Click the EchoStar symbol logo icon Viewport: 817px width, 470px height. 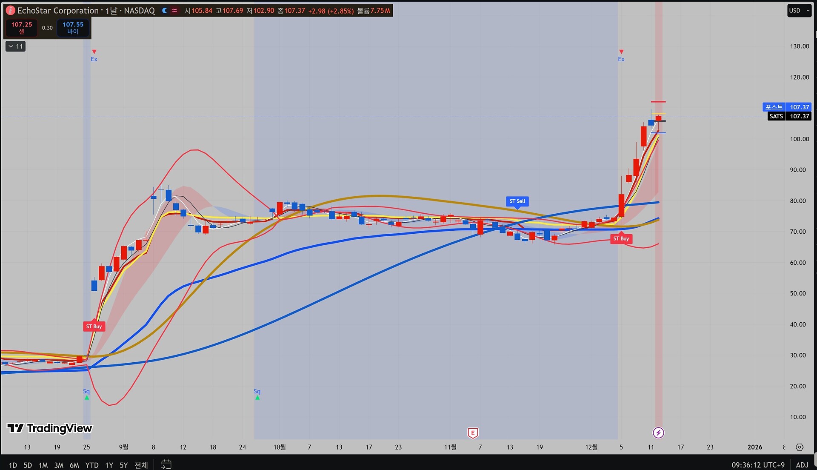10,11
